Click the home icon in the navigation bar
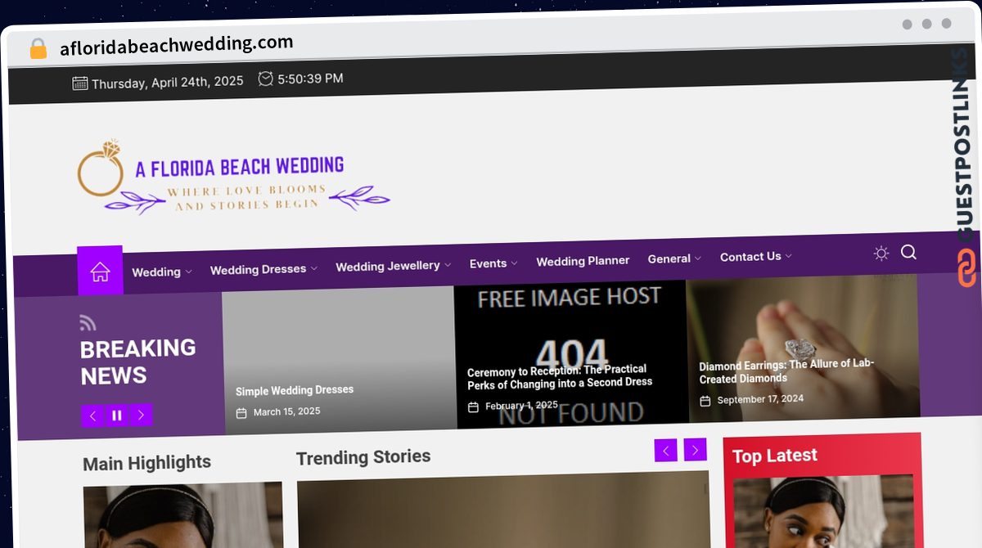This screenshot has width=982, height=548. pos(100,270)
